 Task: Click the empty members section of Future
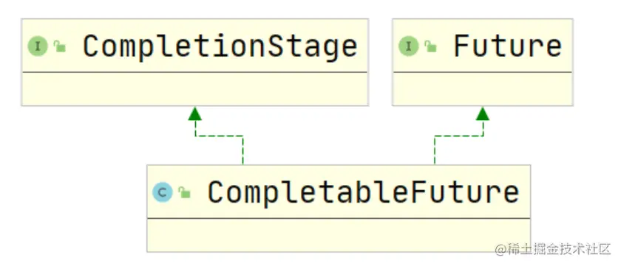click(x=483, y=89)
